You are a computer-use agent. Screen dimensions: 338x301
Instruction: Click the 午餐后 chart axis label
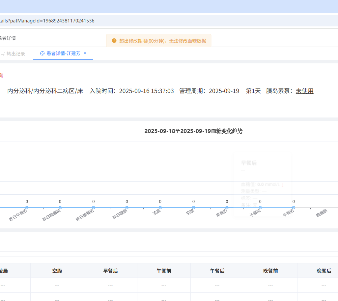pos(289,213)
